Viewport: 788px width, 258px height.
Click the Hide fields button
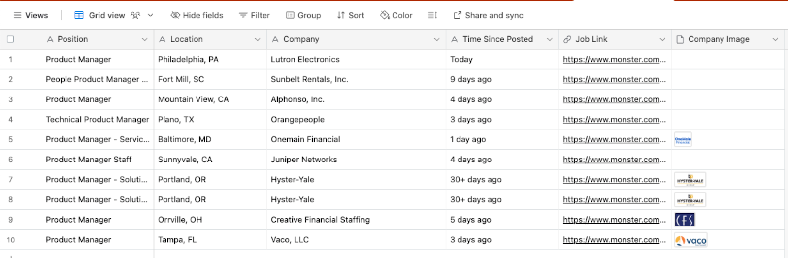[197, 15]
